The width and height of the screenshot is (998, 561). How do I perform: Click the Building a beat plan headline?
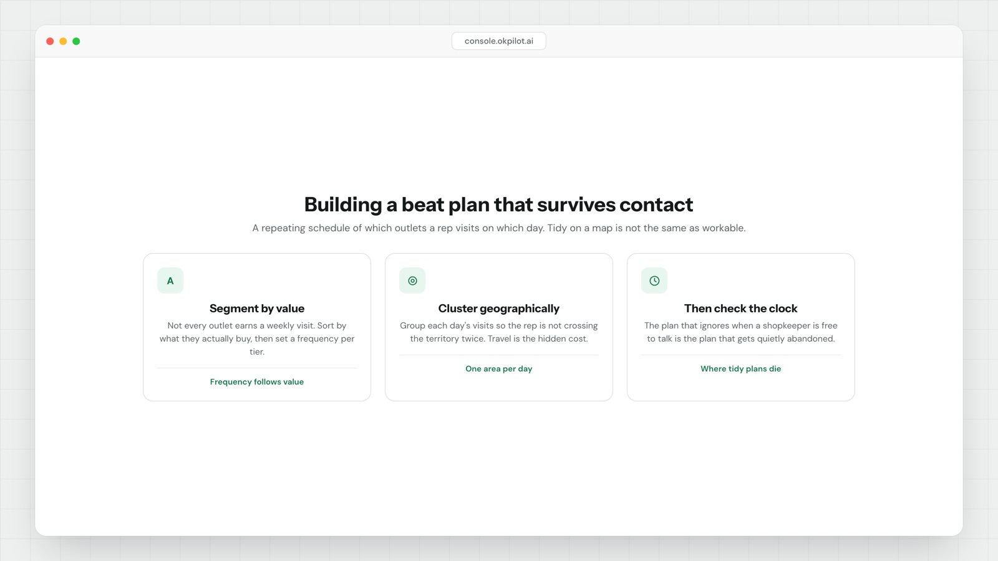coord(499,204)
